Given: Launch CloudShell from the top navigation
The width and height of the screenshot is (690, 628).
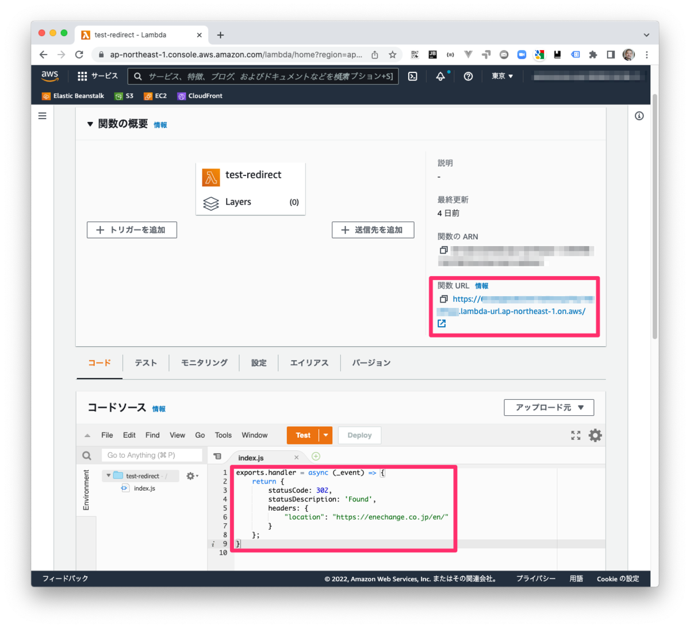Looking at the screenshot, I should click(x=413, y=76).
